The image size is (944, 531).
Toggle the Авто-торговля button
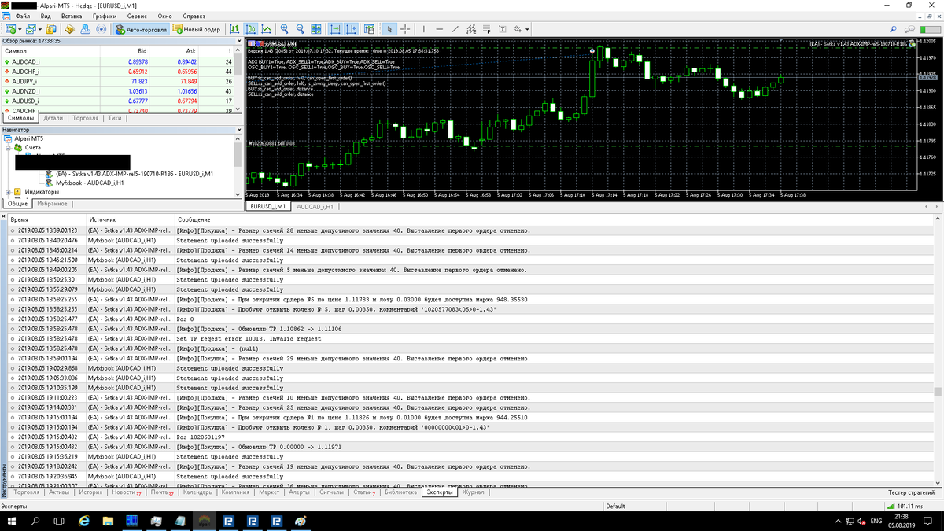141,29
